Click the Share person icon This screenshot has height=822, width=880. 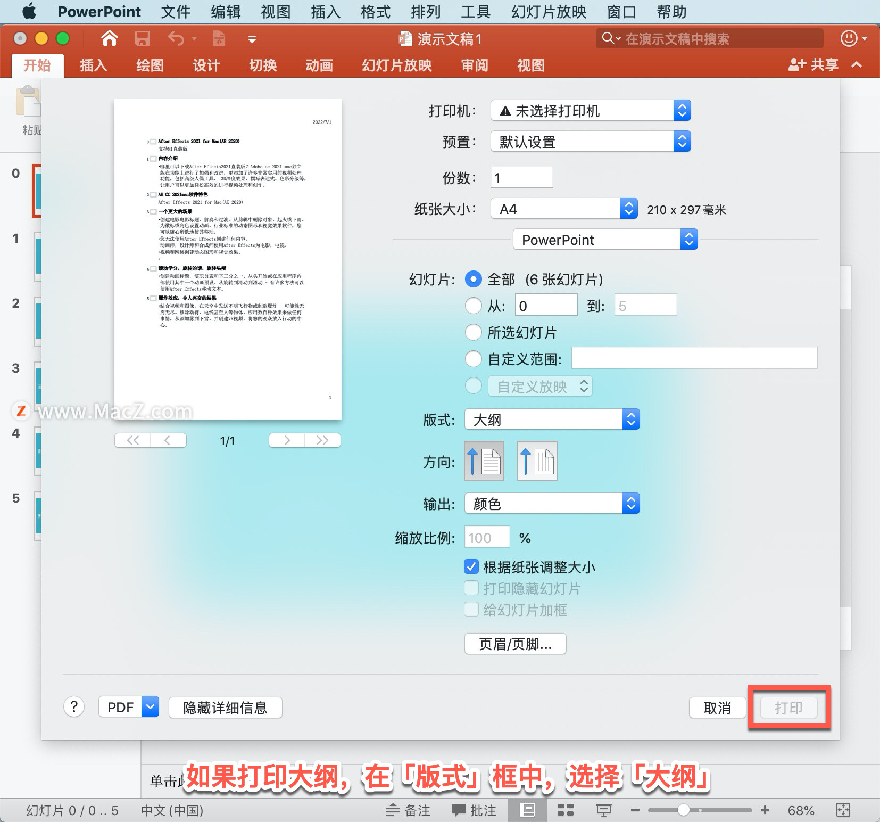(796, 65)
